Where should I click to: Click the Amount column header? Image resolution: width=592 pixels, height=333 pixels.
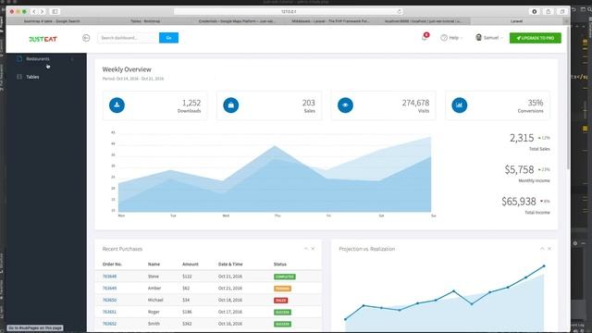point(191,265)
